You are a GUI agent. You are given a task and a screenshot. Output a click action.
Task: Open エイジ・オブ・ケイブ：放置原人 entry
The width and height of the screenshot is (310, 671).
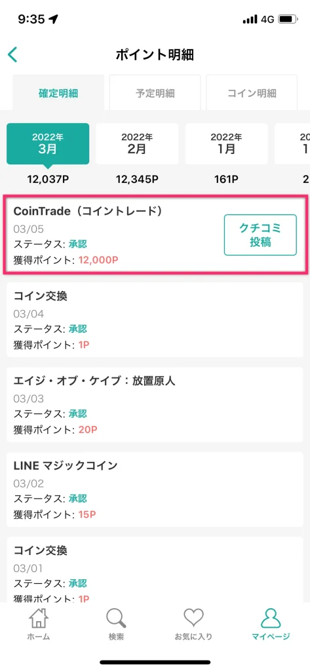click(x=155, y=404)
